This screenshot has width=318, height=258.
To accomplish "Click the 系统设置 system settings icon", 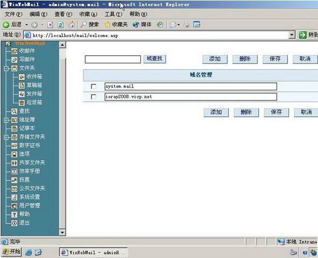I will (x=14, y=197).
